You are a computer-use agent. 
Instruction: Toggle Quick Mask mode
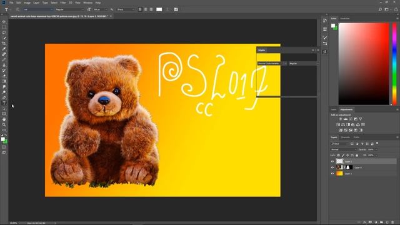4,147
